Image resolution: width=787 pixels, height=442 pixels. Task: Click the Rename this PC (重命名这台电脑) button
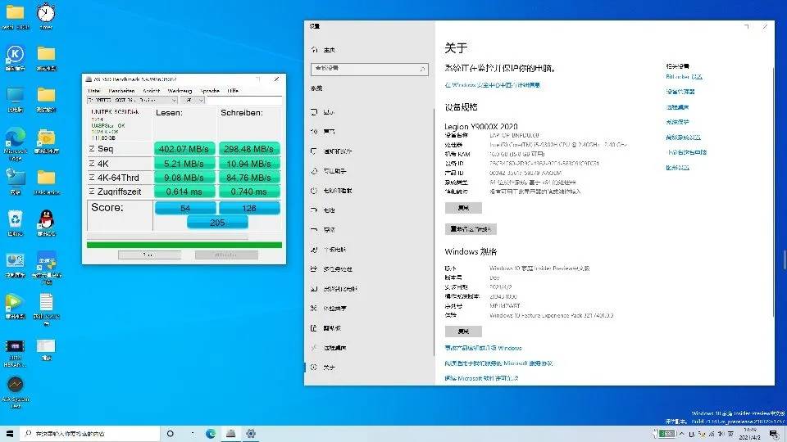pos(471,229)
